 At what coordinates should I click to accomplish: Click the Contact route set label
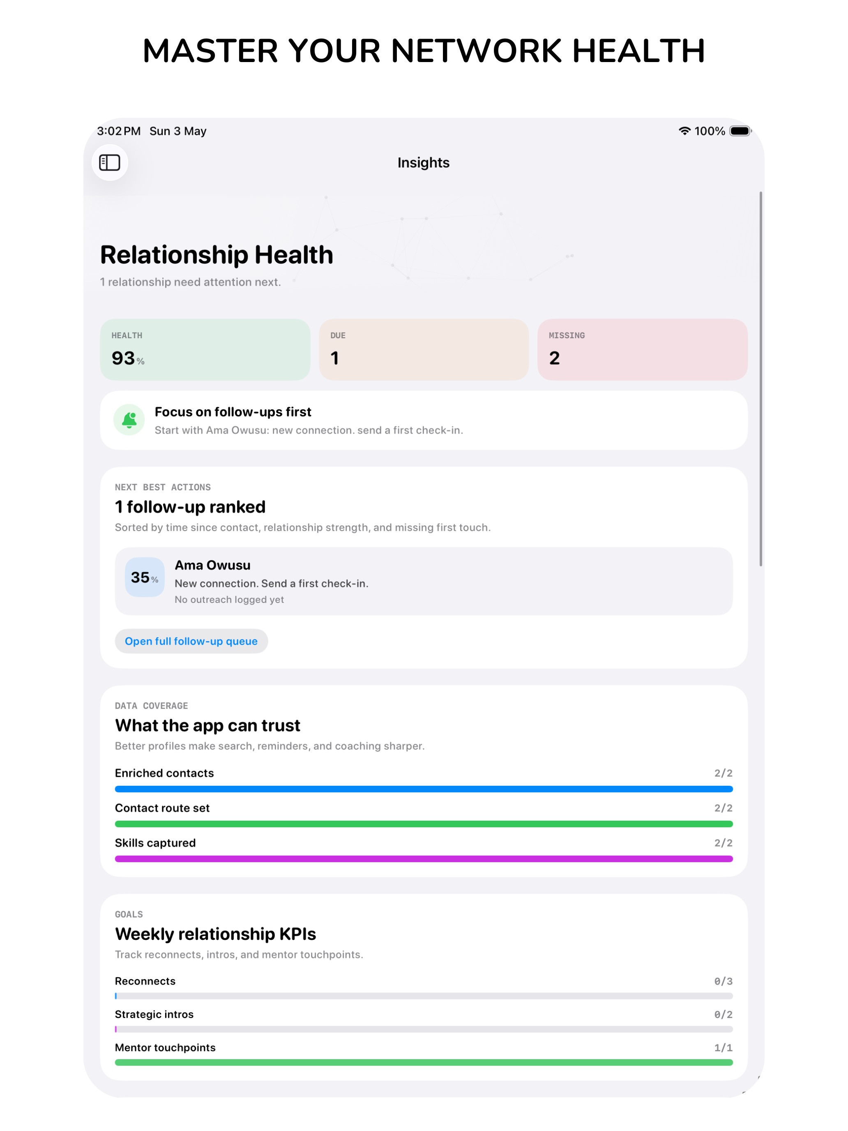point(162,808)
